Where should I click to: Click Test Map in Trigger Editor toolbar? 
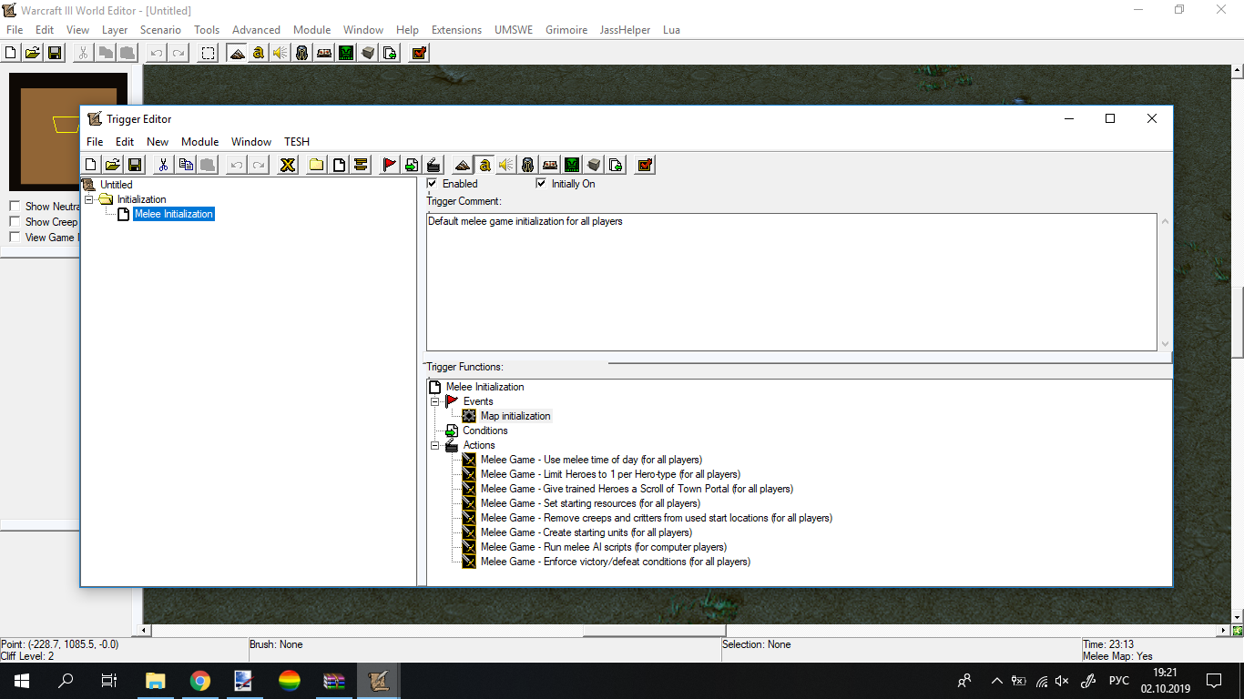tap(645, 165)
